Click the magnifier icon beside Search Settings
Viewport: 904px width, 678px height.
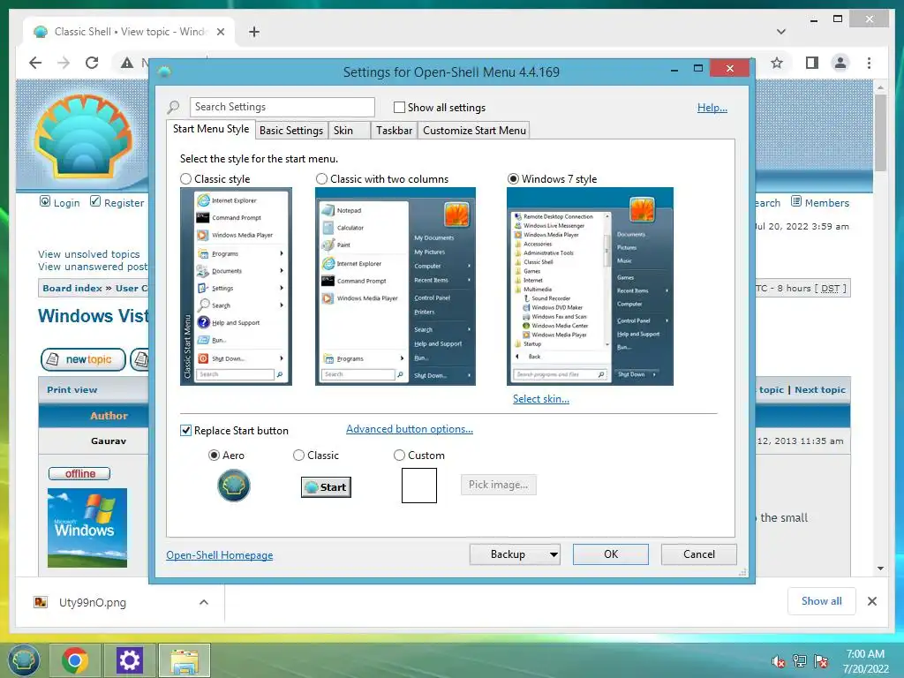tap(174, 107)
